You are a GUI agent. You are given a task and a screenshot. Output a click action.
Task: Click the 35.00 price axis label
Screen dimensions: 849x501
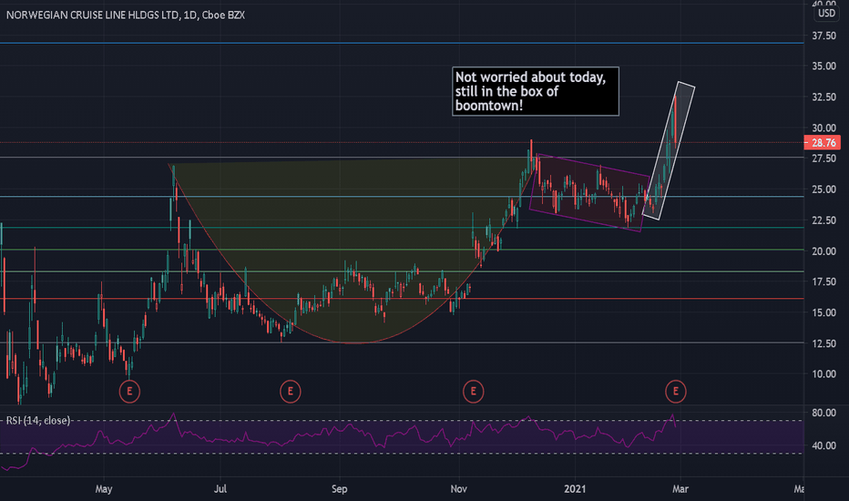pyautogui.click(x=823, y=66)
